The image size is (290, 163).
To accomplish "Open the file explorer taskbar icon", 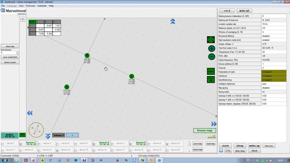I will click(17, 160).
